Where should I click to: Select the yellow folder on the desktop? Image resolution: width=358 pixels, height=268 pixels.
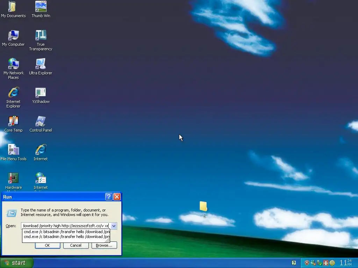[203, 206]
